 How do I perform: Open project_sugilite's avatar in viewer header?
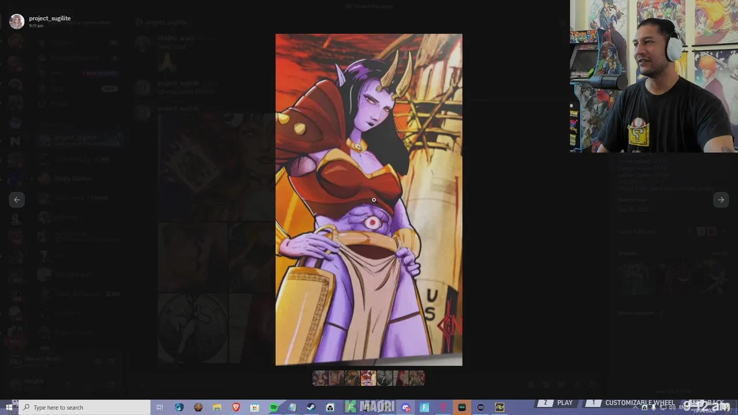(17, 21)
